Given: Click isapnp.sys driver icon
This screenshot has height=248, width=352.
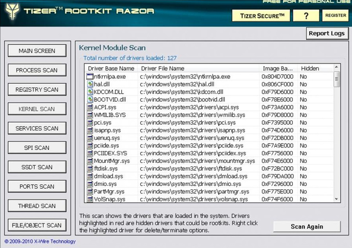Looking at the screenshot, I should (x=90, y=130).
